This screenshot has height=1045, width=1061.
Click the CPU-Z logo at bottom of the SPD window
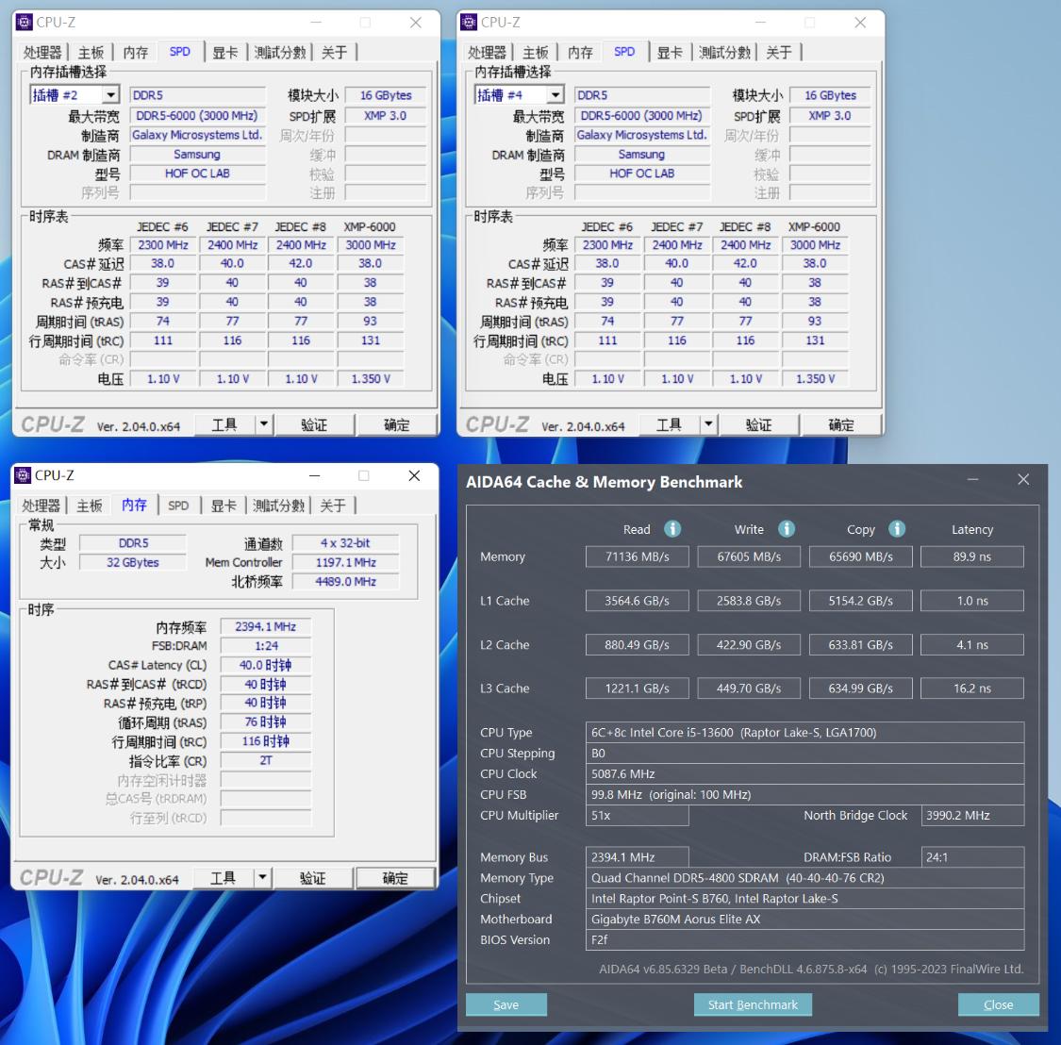click(54, 423)
